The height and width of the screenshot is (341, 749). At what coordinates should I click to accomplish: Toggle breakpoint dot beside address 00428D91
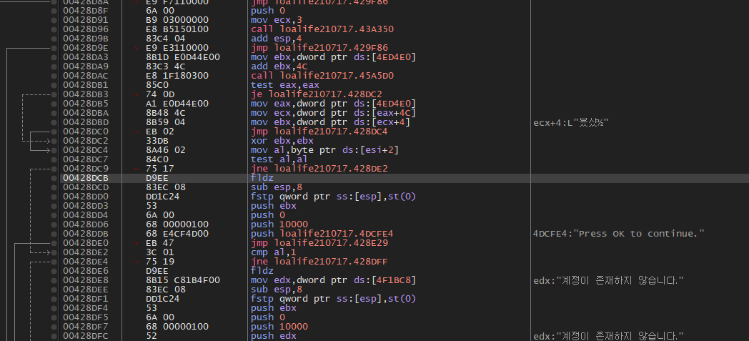pyautogui.click(x=54, y=20)
